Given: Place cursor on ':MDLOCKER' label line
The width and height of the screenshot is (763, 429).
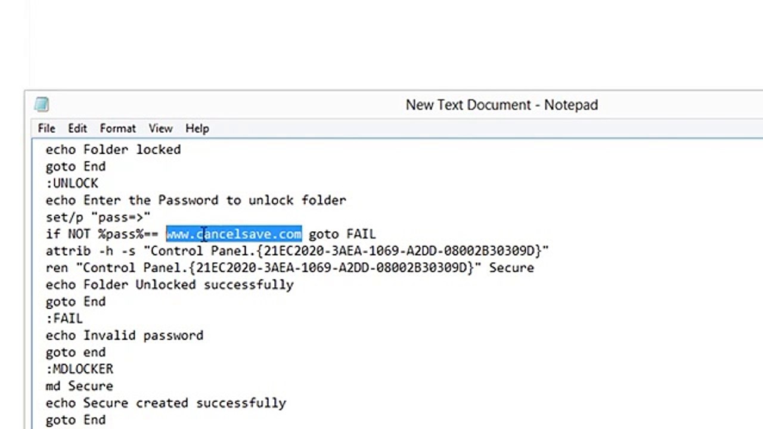Looking at the screenshot, I should pyautogui.click(x=79, y=369).
